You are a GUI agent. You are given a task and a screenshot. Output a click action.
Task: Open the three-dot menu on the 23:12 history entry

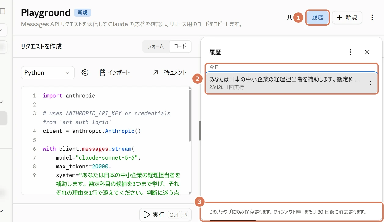(x=371, y=83)
